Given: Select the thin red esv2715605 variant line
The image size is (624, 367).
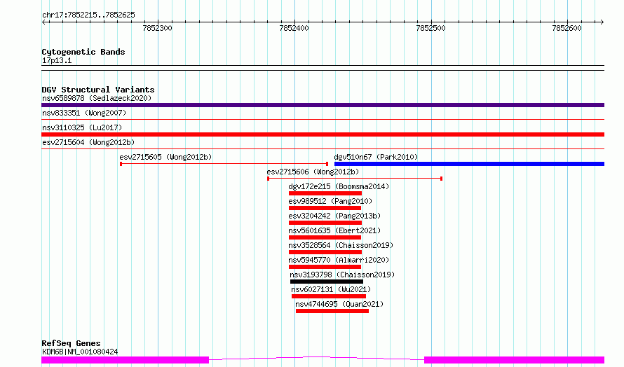Looking at the screenshot, I should pyautogui.click(x=224, y=164).
